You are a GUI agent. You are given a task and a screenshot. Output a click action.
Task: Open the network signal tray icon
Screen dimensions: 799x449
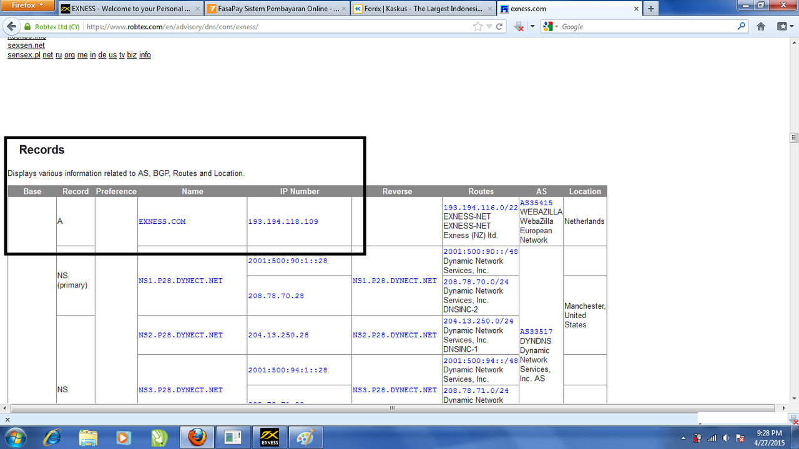(x=711, y=438)
